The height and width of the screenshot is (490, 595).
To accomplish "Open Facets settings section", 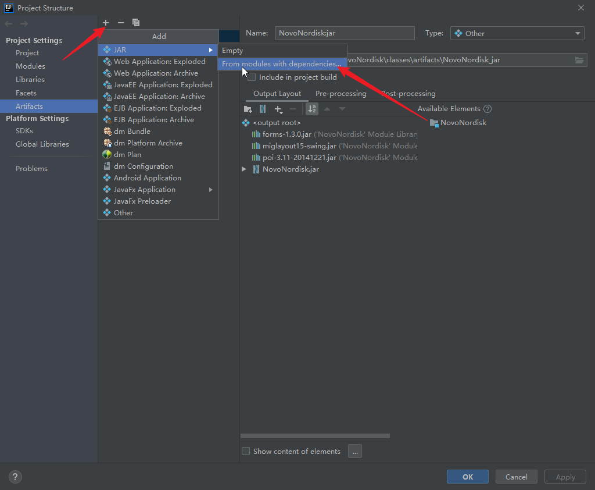I will coord(26,93).
